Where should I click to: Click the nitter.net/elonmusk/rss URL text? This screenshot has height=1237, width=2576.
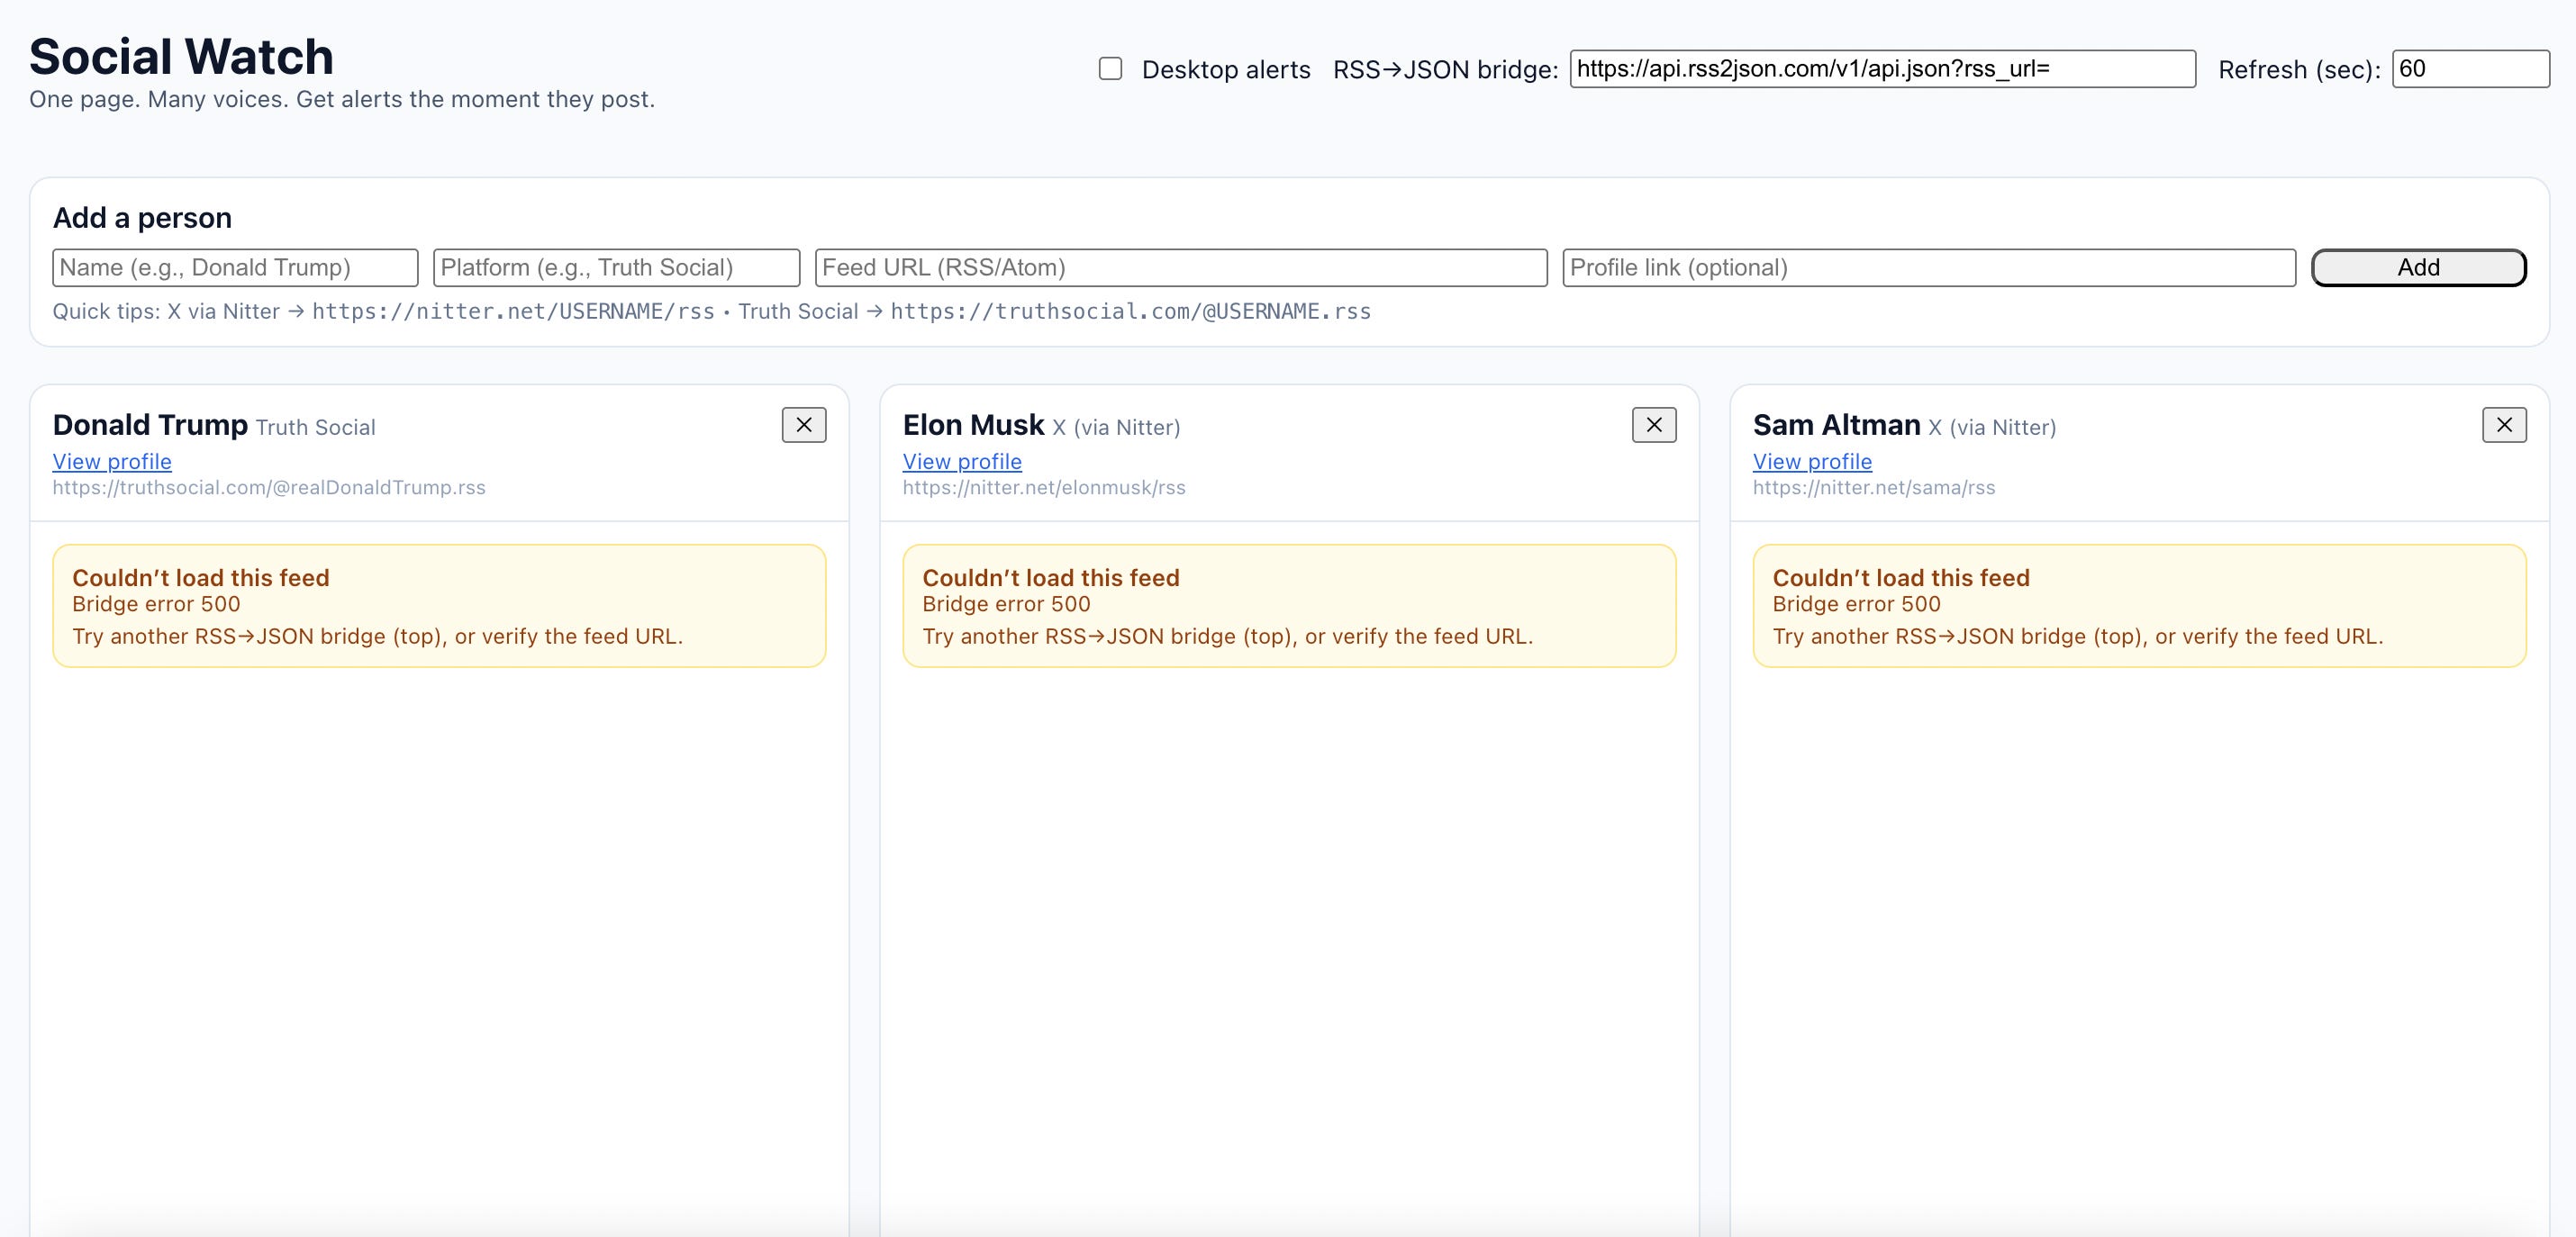tap(1044, 488)
